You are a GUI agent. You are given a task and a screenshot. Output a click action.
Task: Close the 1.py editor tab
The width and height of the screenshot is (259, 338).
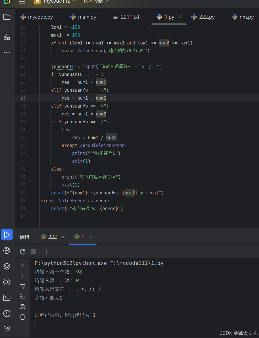click(x=180, y=17)
